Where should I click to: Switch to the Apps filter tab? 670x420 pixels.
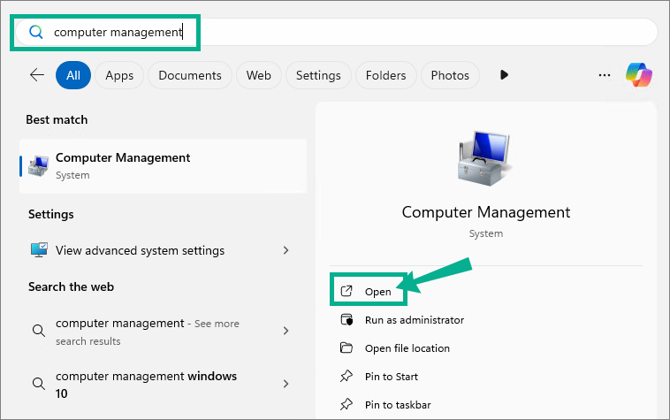(119, 75)
